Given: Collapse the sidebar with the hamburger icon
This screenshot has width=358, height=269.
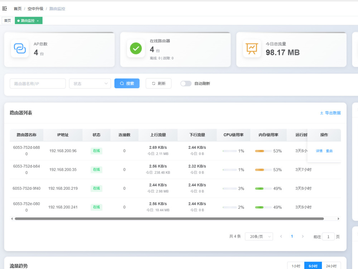Looking at the screenshot, I should coord(5,9).
